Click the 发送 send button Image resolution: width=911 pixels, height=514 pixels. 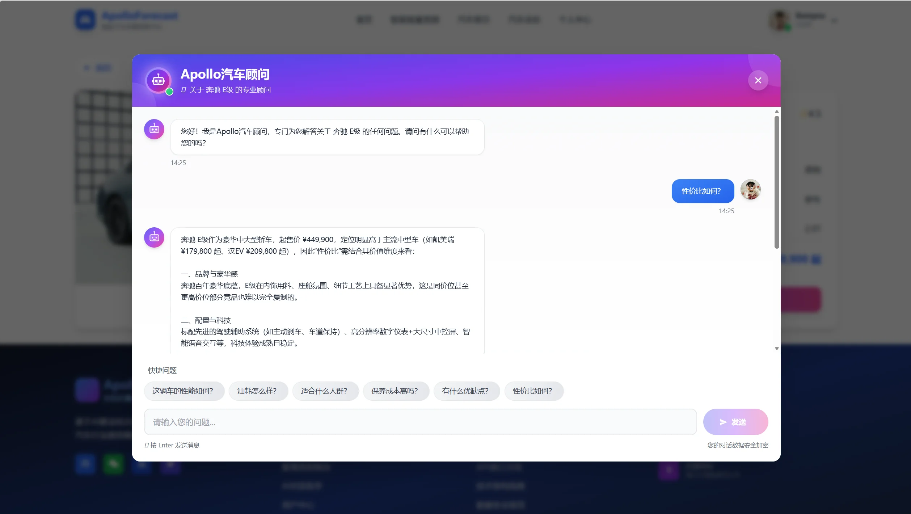[x=735, y=422]
